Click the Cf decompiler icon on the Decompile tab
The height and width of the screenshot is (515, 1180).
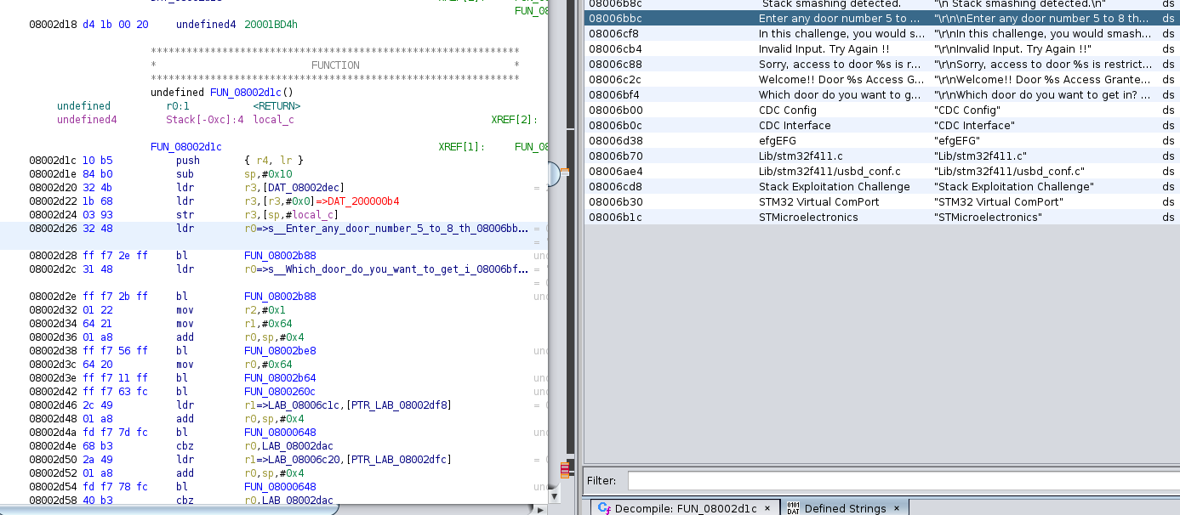(602, 507)
